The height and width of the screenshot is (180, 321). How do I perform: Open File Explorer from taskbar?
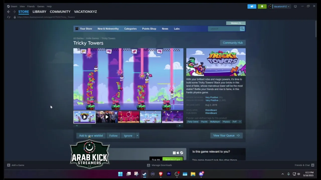tap(193, 174)
